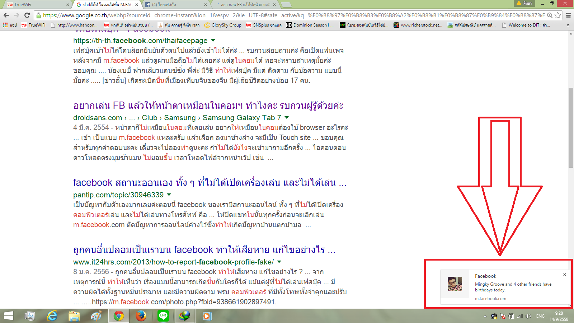The width and height of the screenshot is (574, 323).
Task: Bookmark this page with the star icon
Action: tap(557, 15)
